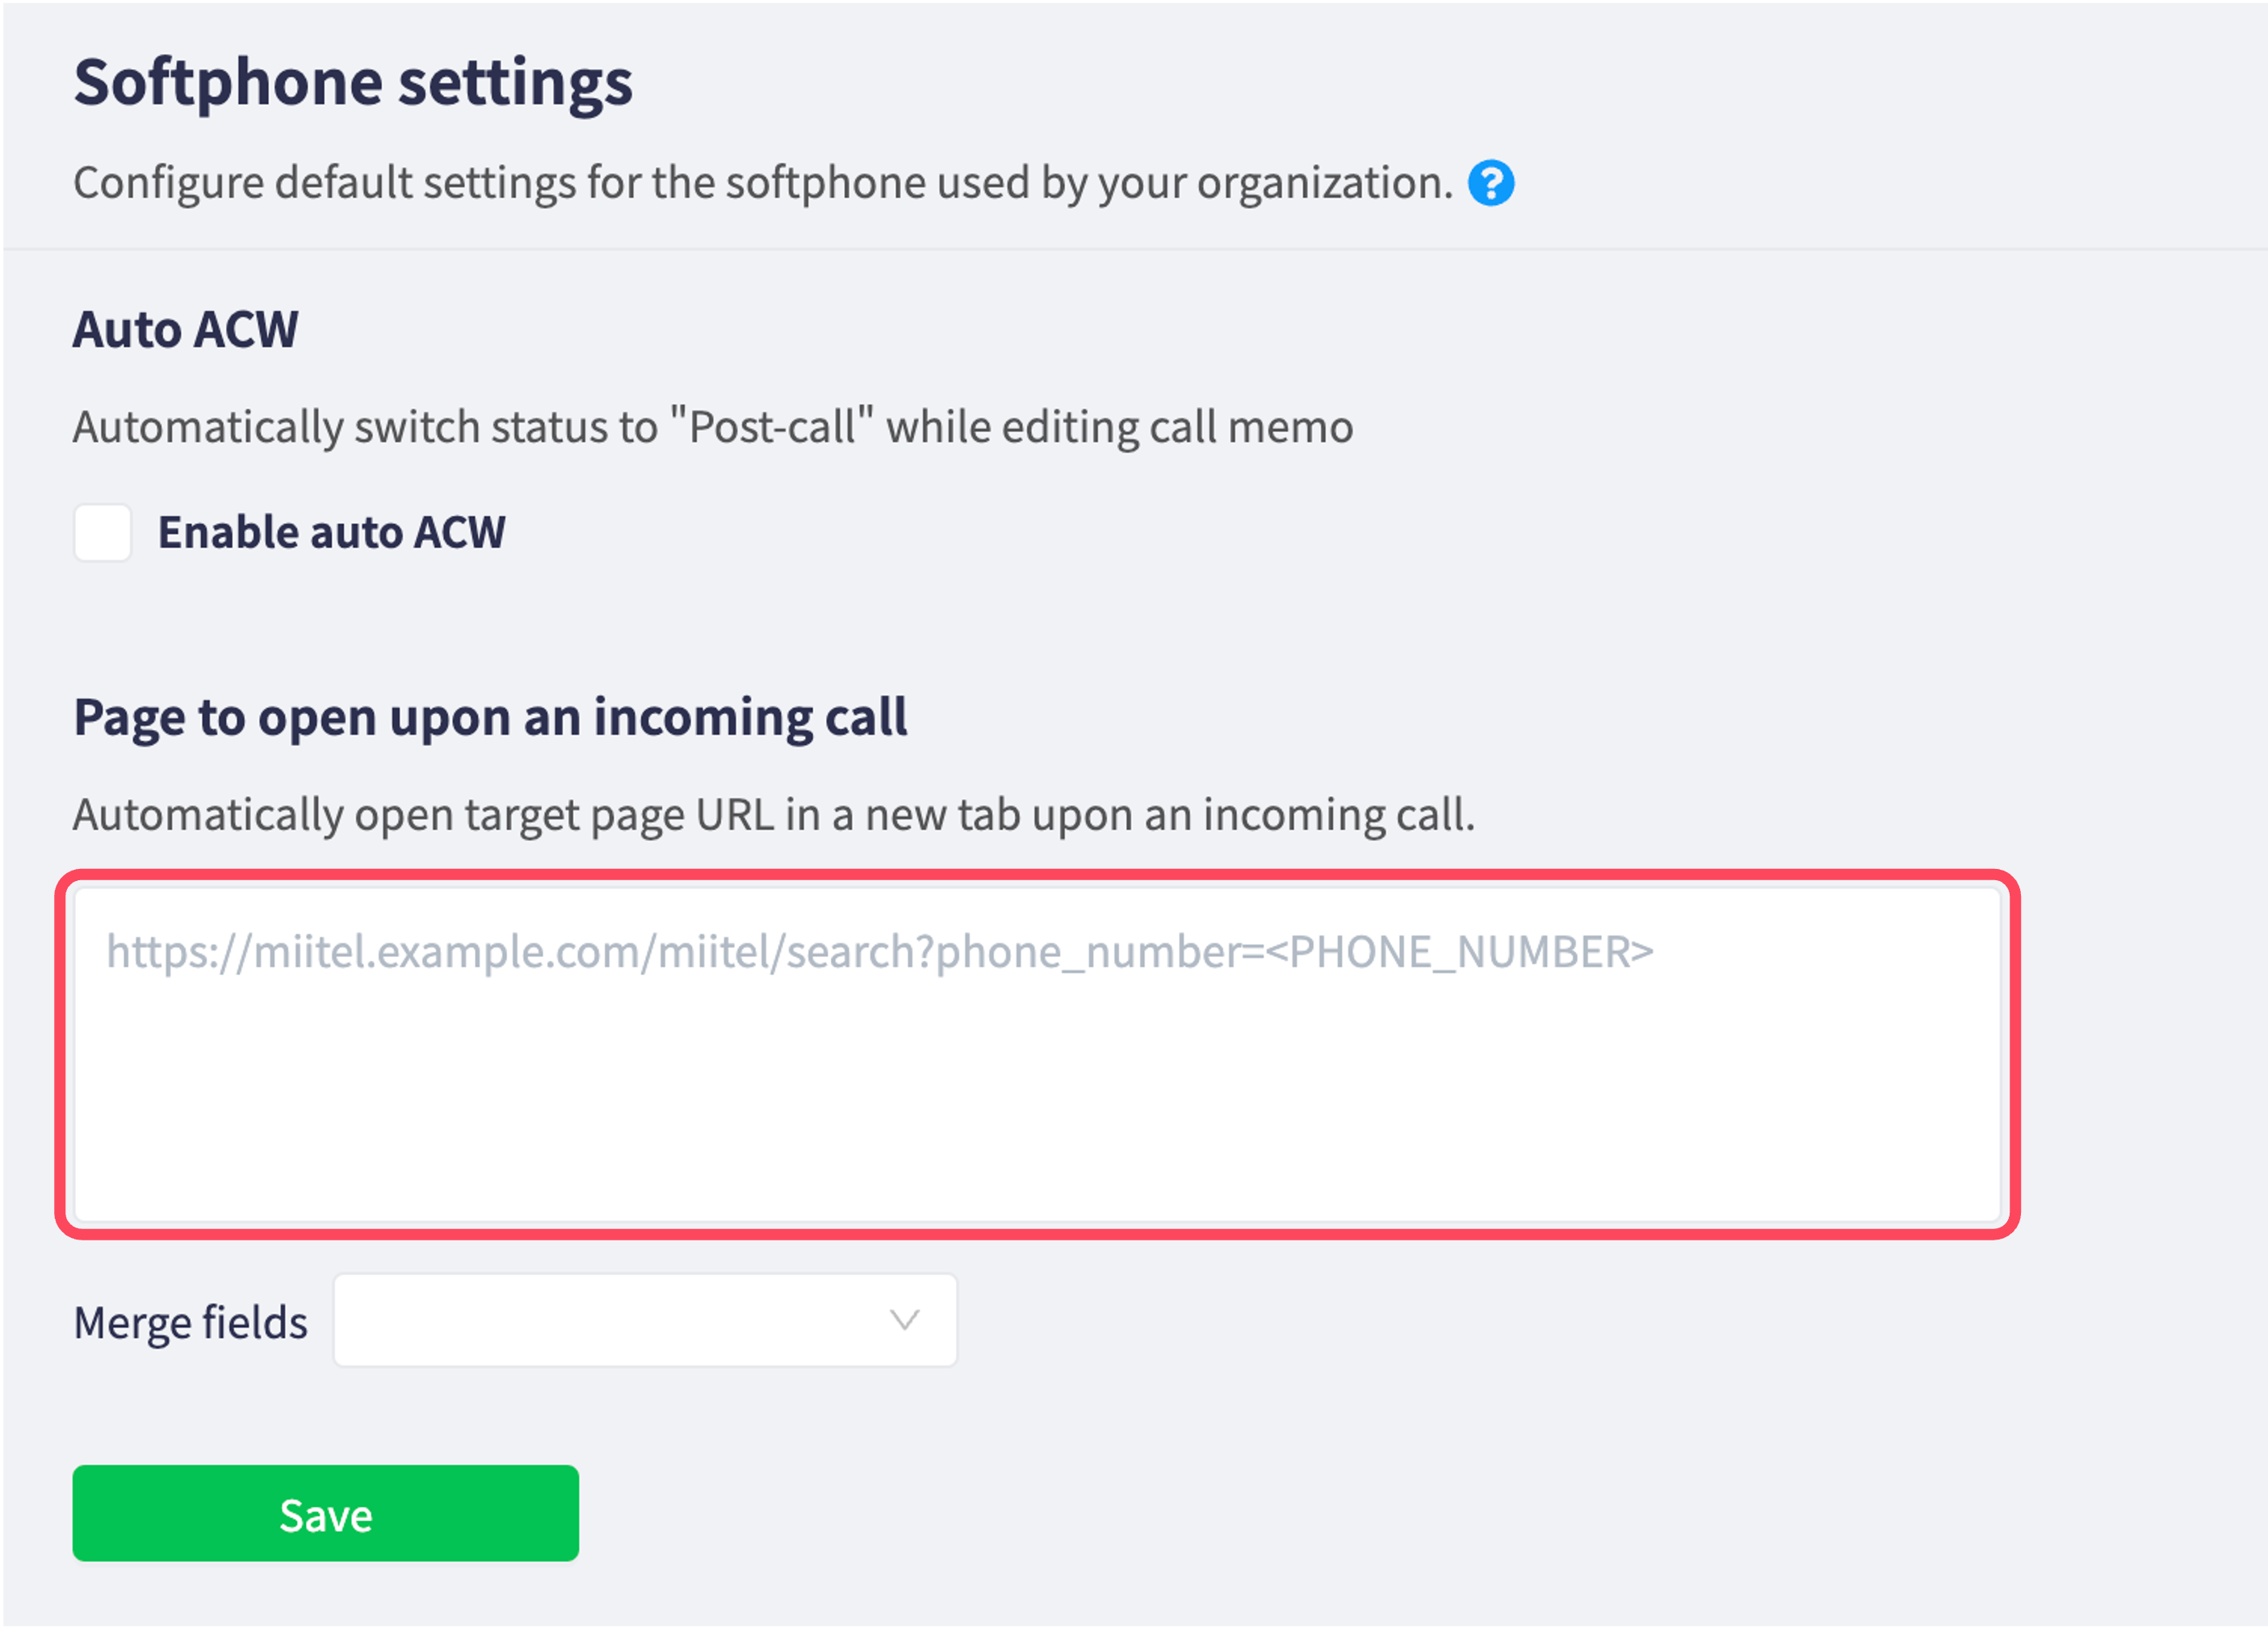
Task: Tick the Enable auto ACW checkbox
Action: point(102,532)
